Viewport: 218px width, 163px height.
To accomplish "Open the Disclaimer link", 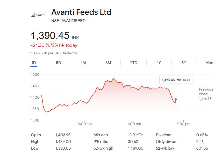I will tap(69, 53).
